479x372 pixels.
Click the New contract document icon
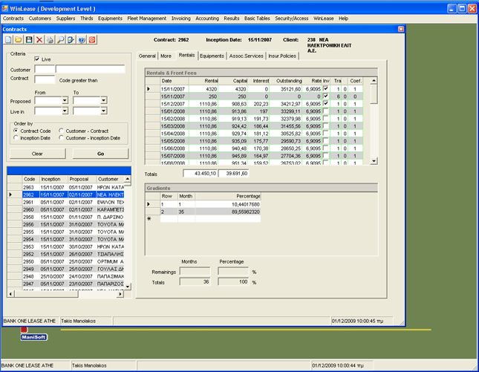coord(8,39)
